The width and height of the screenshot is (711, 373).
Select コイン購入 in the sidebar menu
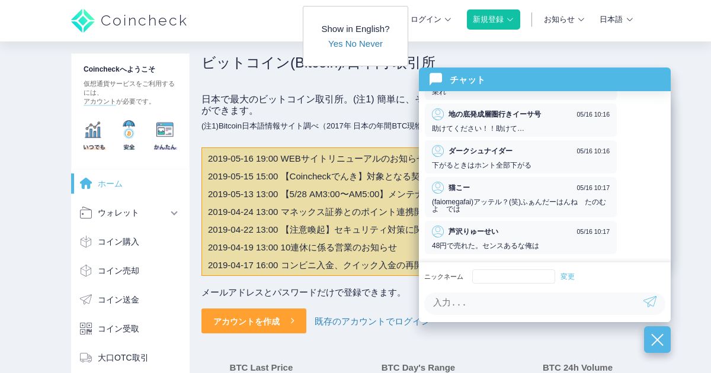(x=130, y=242)
